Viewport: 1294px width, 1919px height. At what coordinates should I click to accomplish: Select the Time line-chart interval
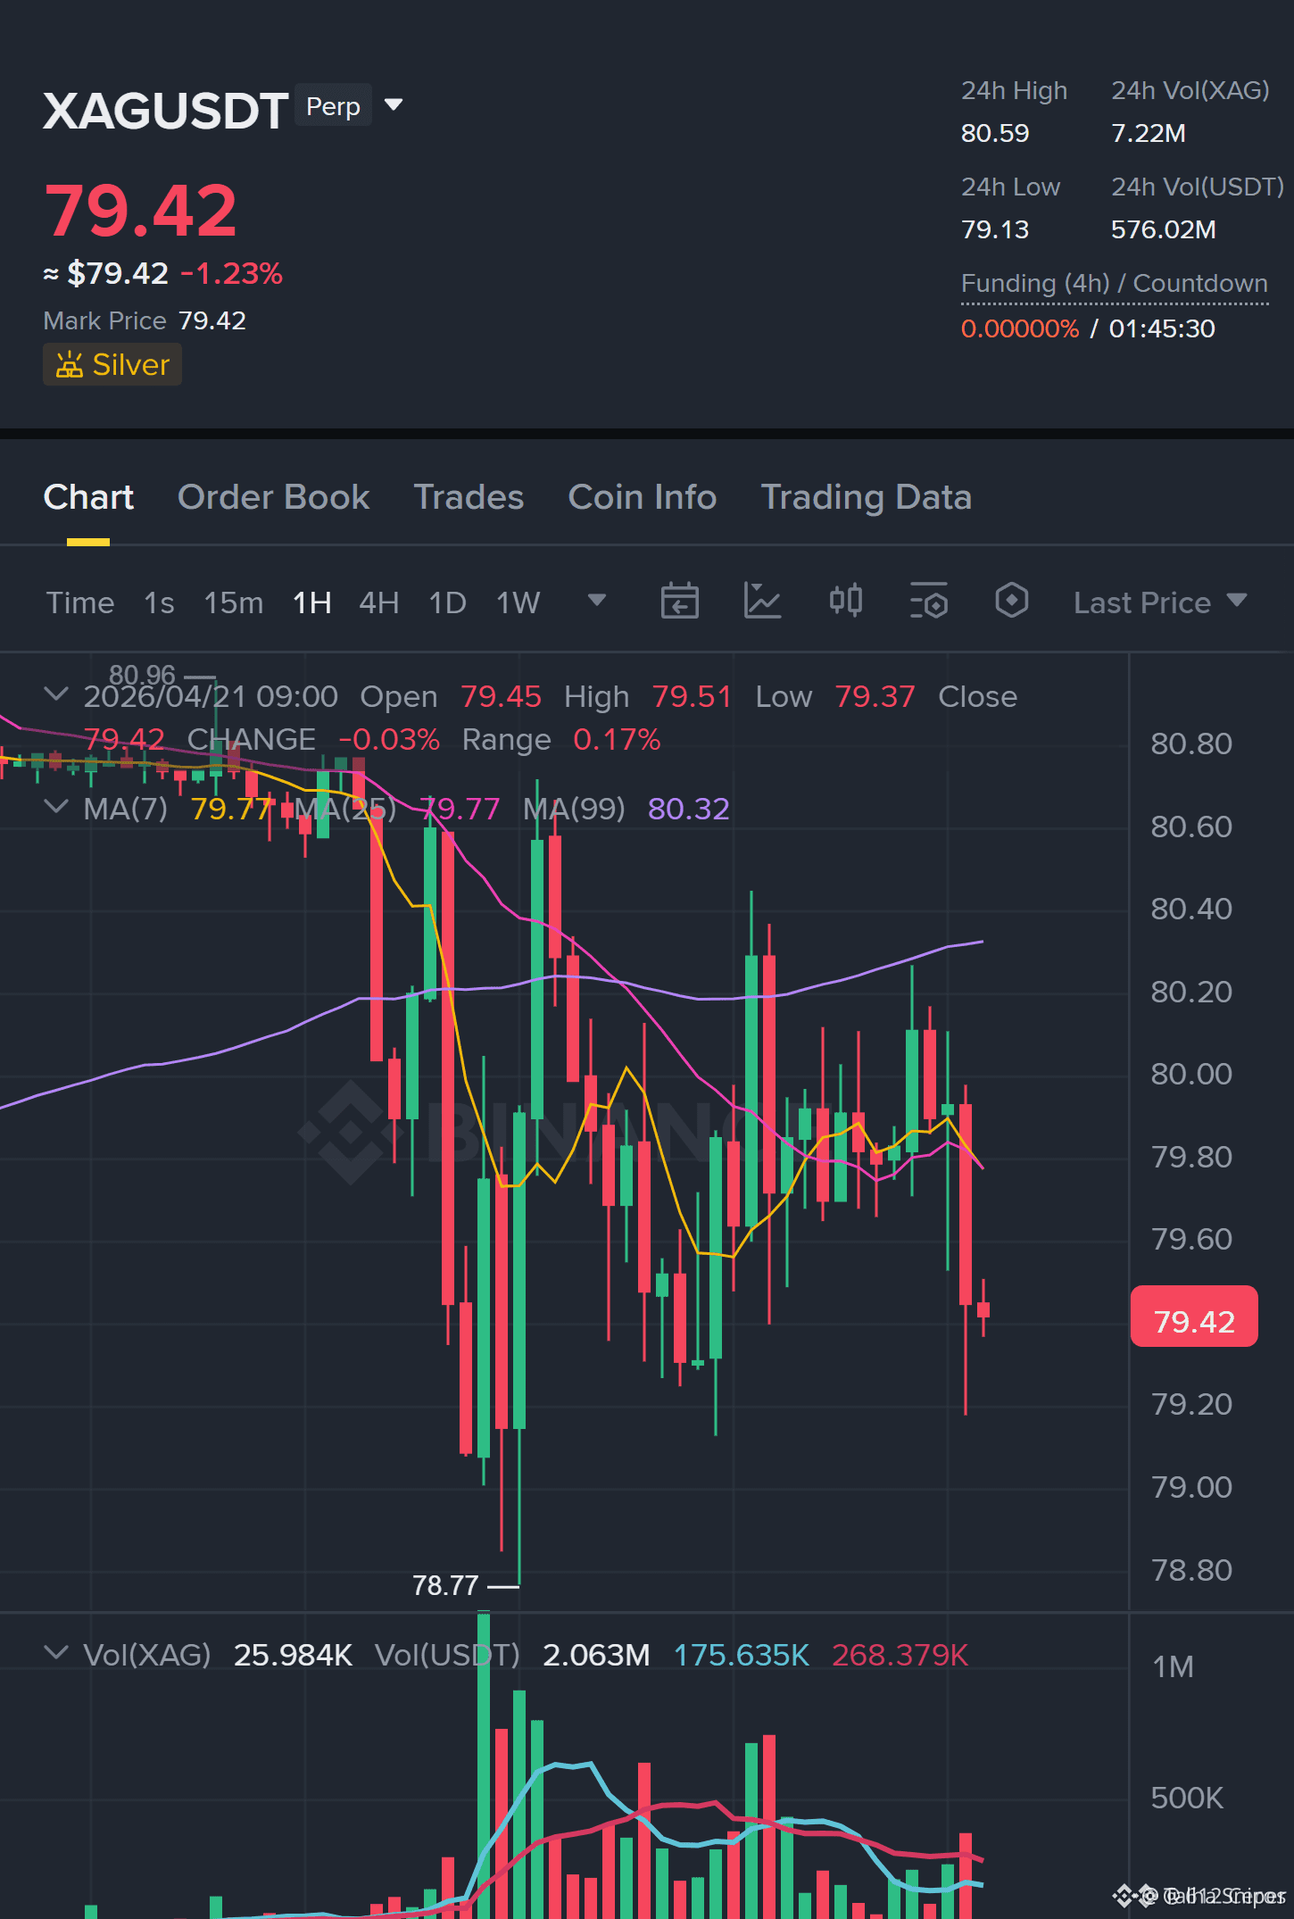[x=80, y=602]
